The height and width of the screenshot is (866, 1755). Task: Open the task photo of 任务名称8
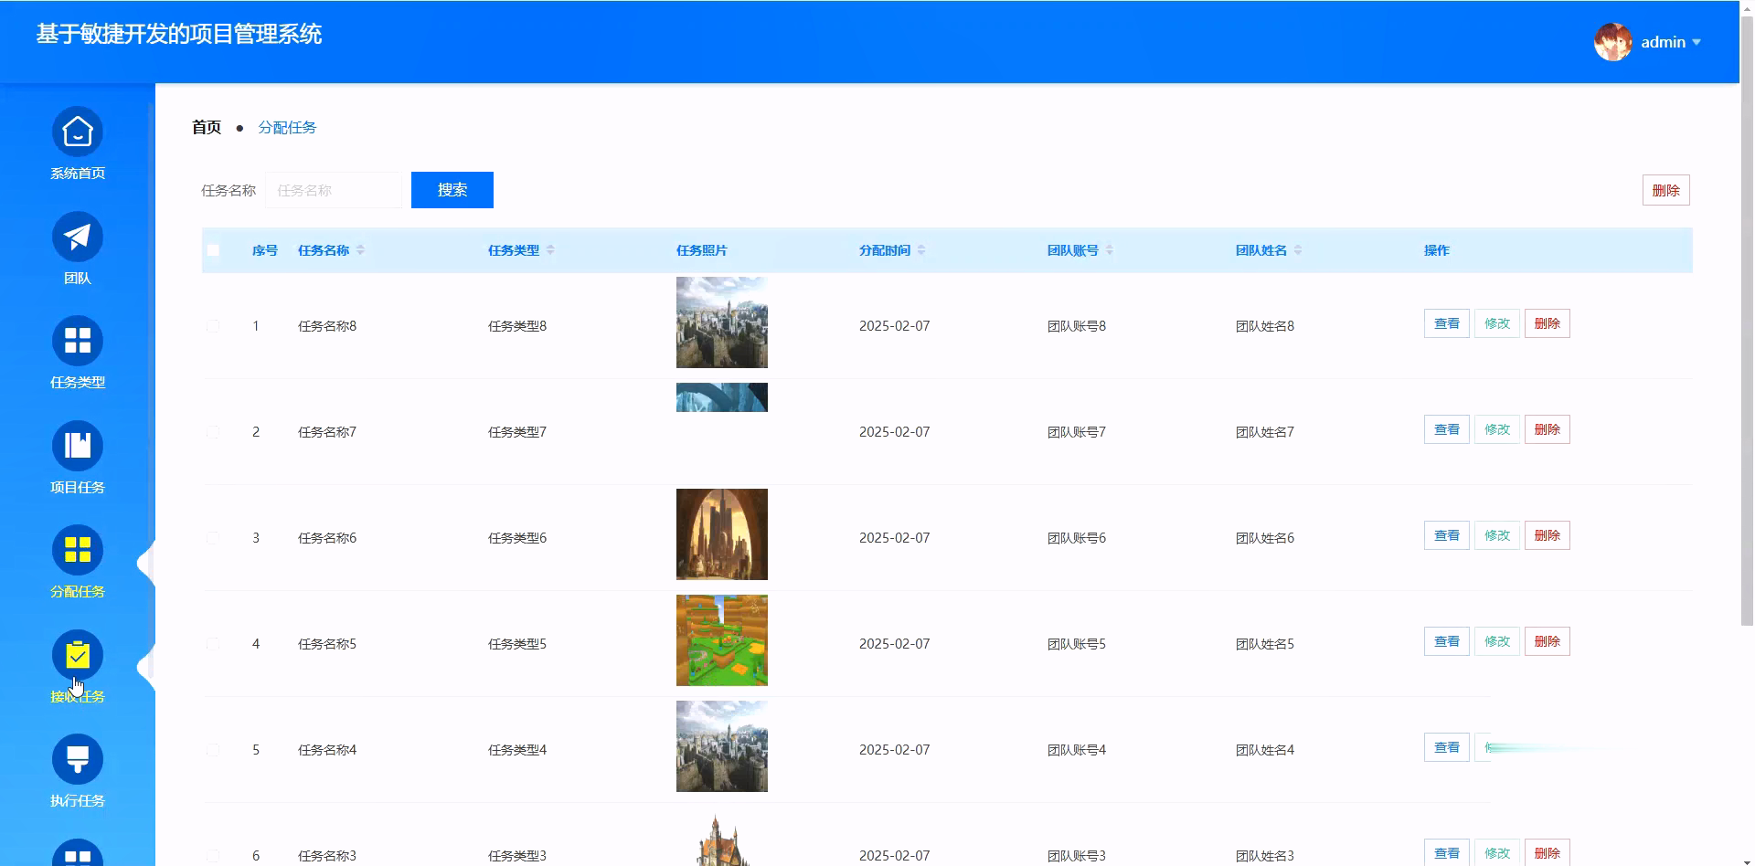point(722,322)
